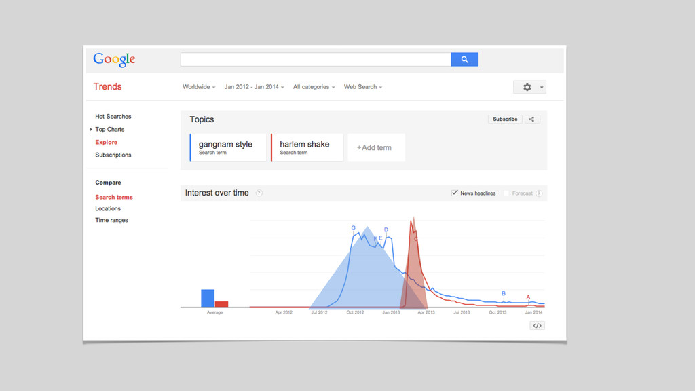695x391 pixels.
Task: Click the Oct 2012 axis label
Action: [355, 312]
